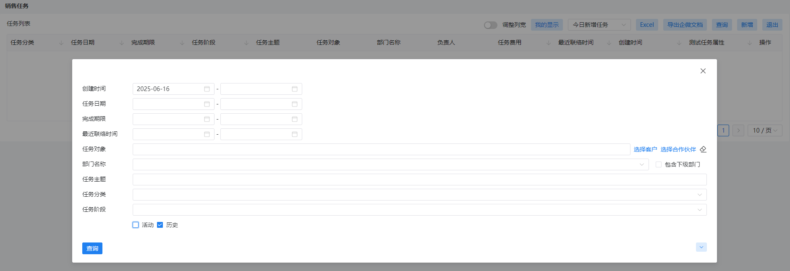Click the blue 查询 button in dialog
Viewport: 790px width, 271px height.
pos(92,248)
